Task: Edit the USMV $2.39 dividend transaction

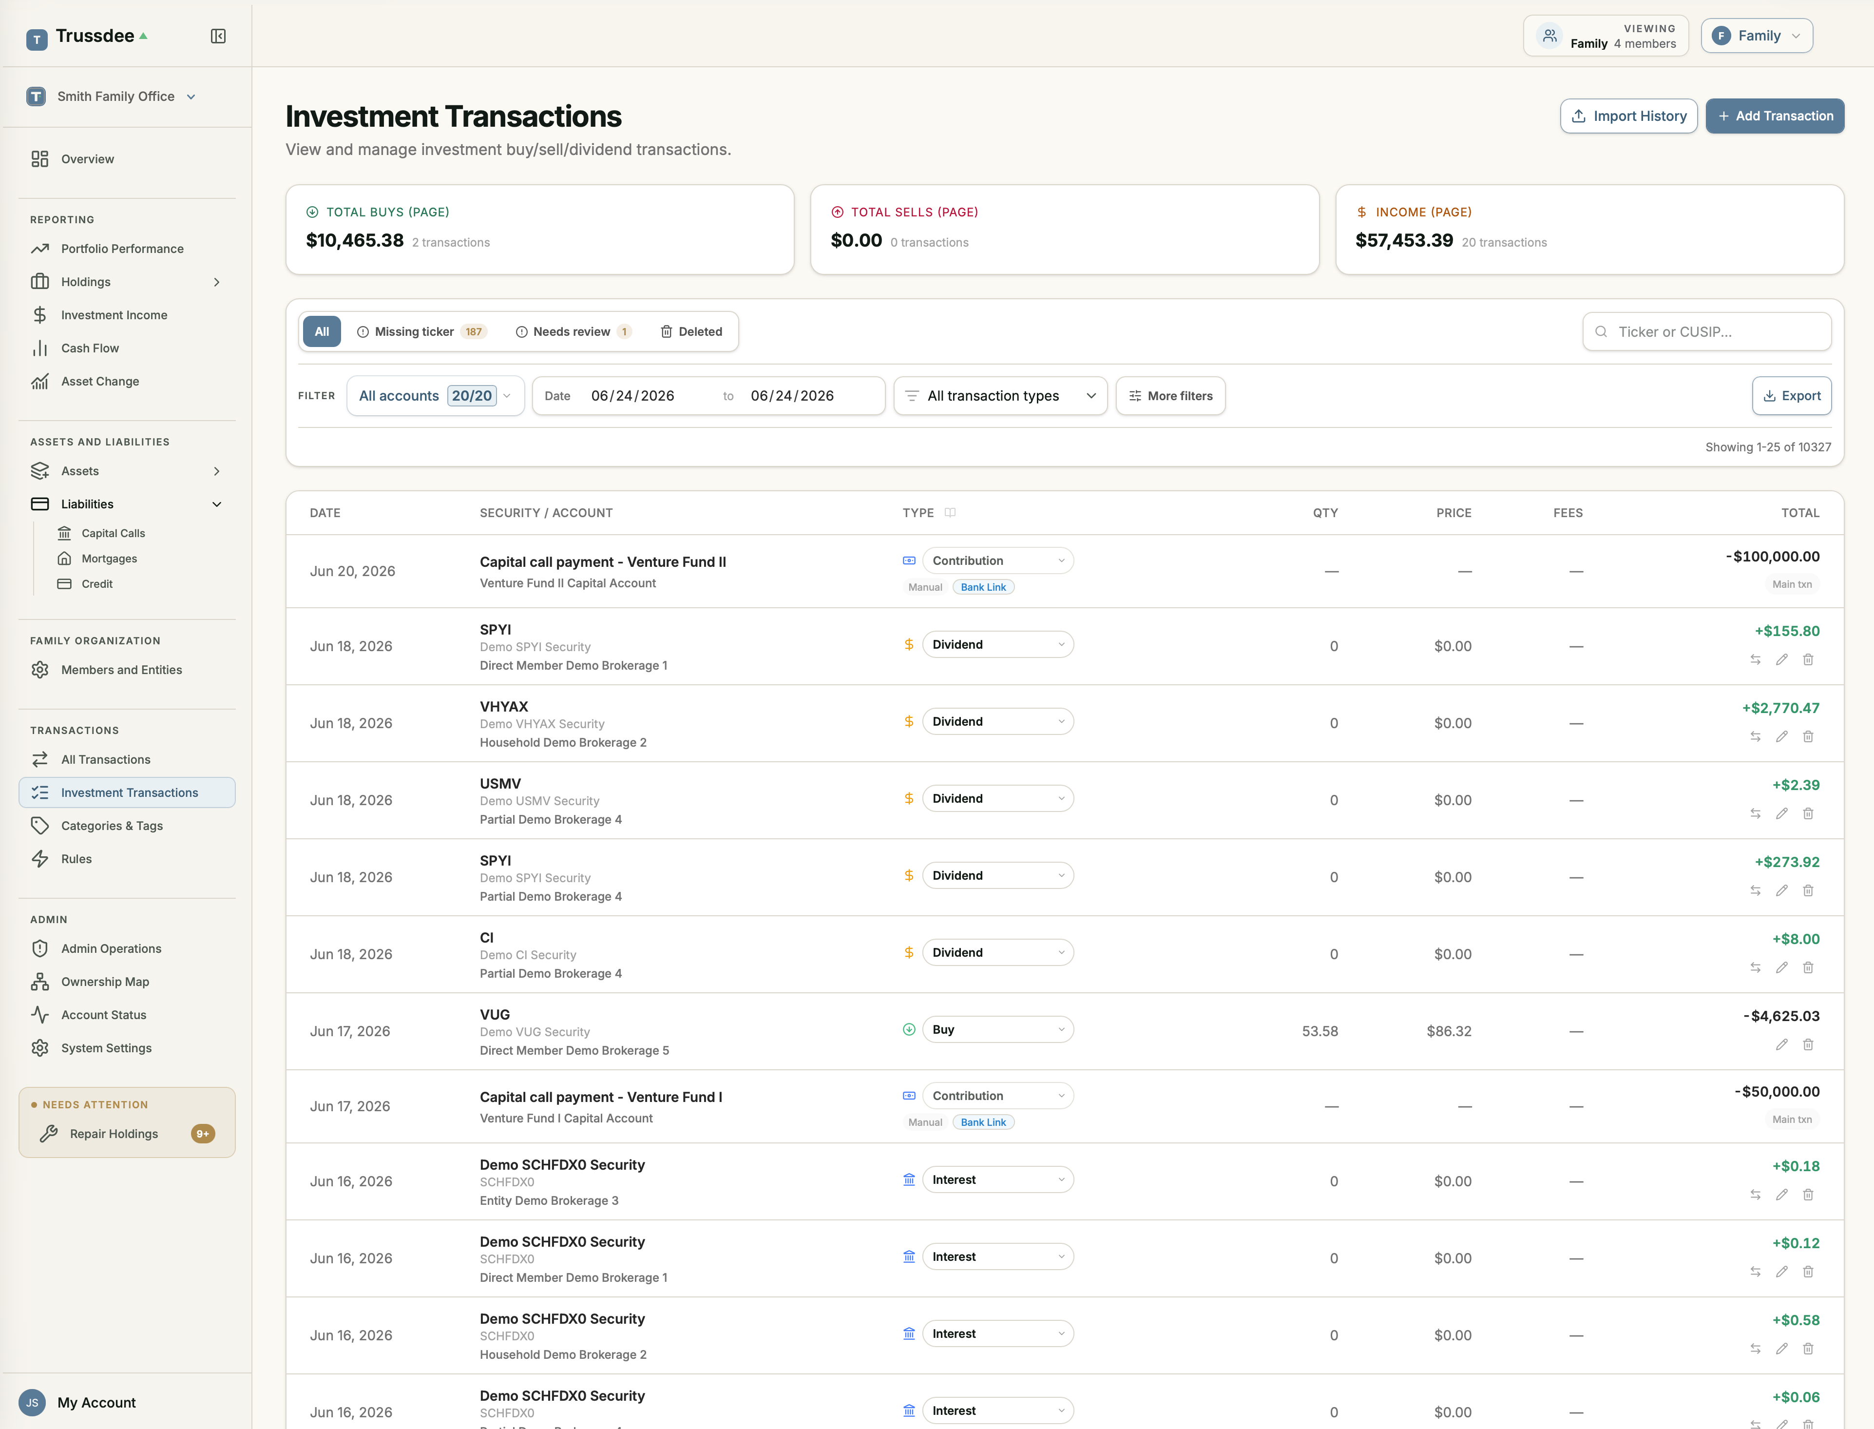Action: pyautogui.click(x=1781, y=813)
